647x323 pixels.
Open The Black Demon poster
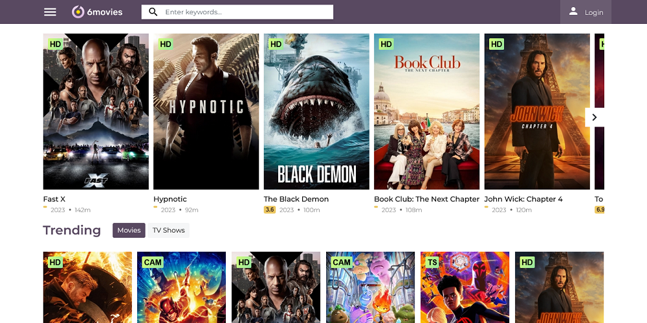pos(316,111)
